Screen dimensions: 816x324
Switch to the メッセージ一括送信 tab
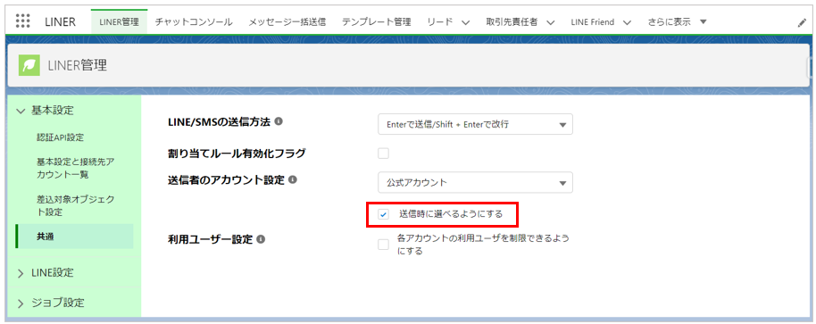(287, 21)
